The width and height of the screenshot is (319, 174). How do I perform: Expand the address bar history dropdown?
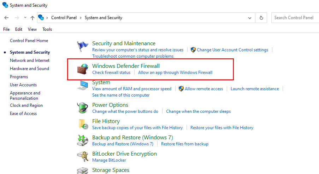pyautogui.click(x=250, y=18)
